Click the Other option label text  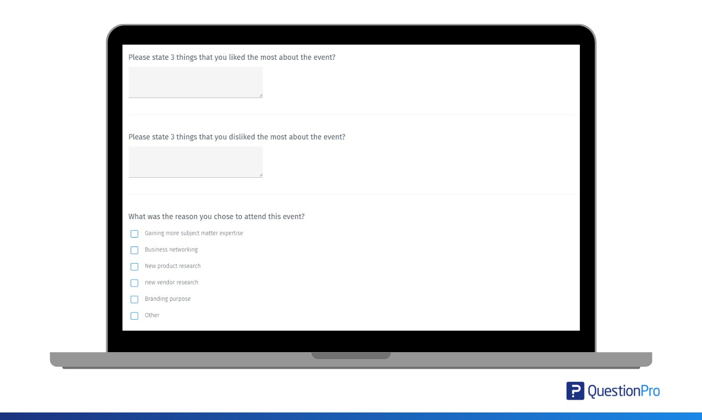[152, 315]
